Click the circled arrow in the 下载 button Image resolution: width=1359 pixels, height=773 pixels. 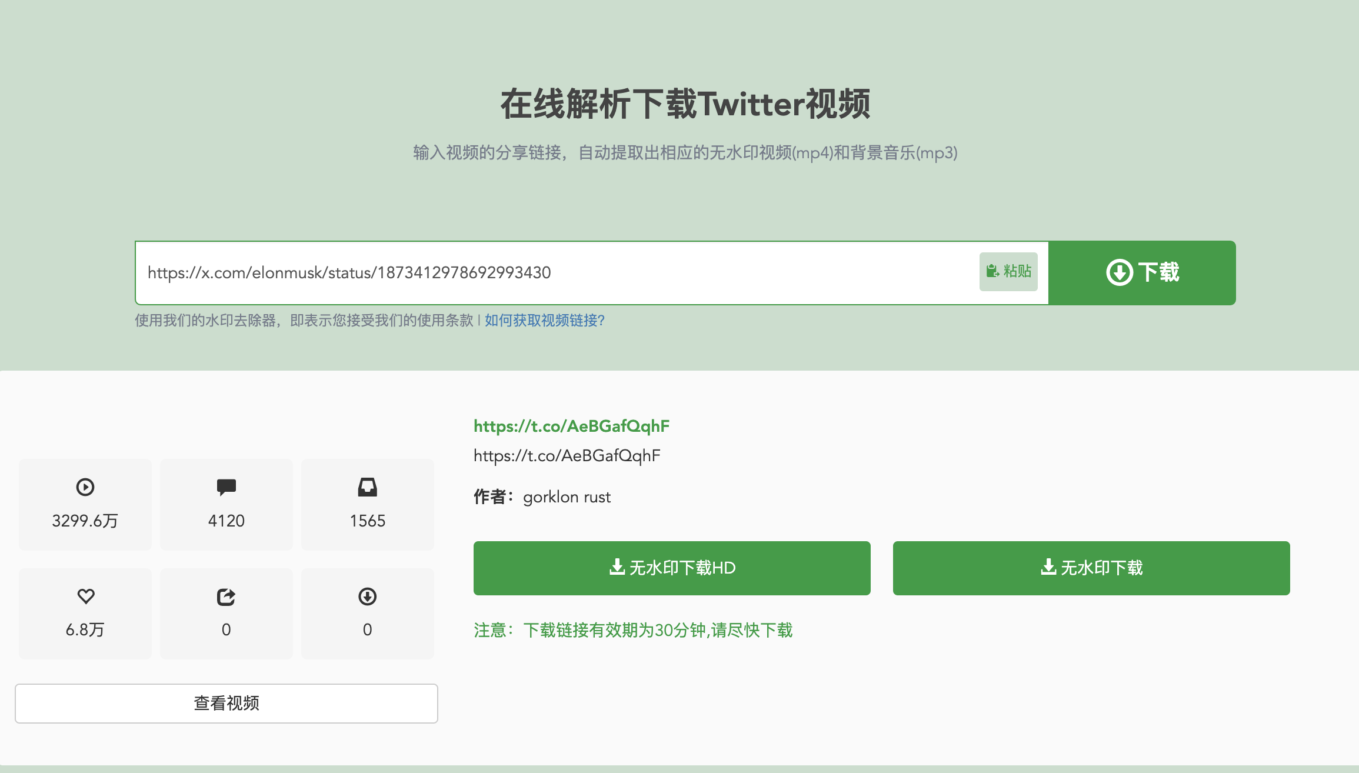1119,272
